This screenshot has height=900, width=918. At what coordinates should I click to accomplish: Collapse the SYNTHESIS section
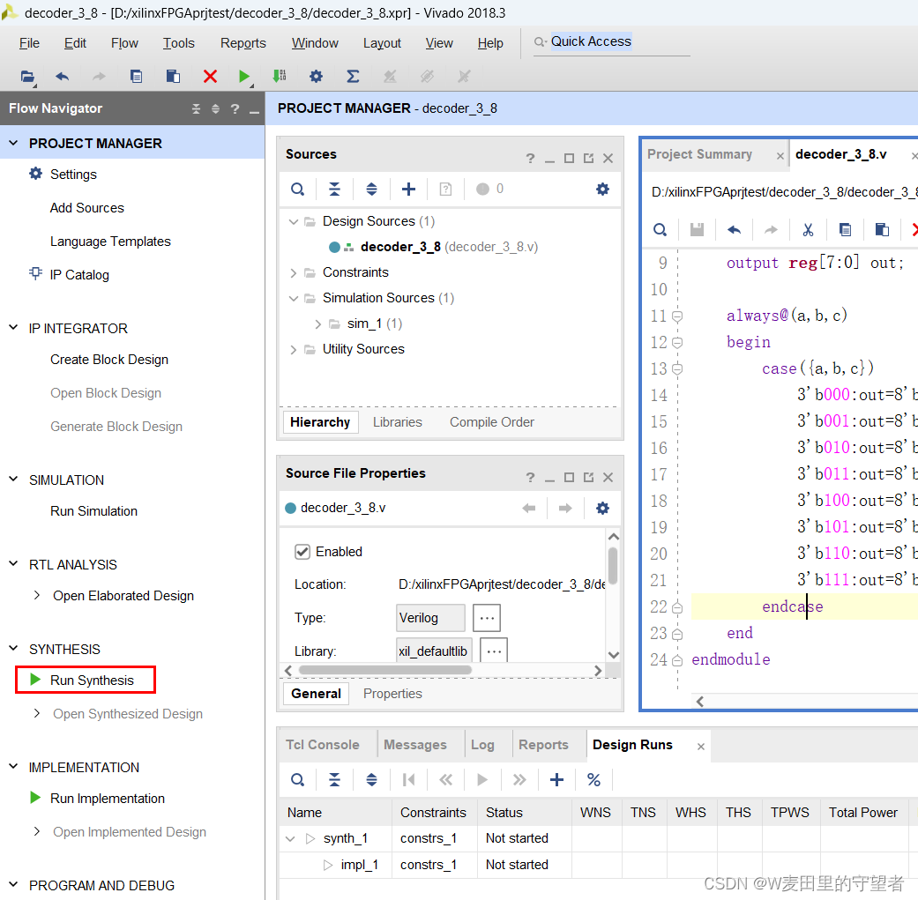point(13,649)
